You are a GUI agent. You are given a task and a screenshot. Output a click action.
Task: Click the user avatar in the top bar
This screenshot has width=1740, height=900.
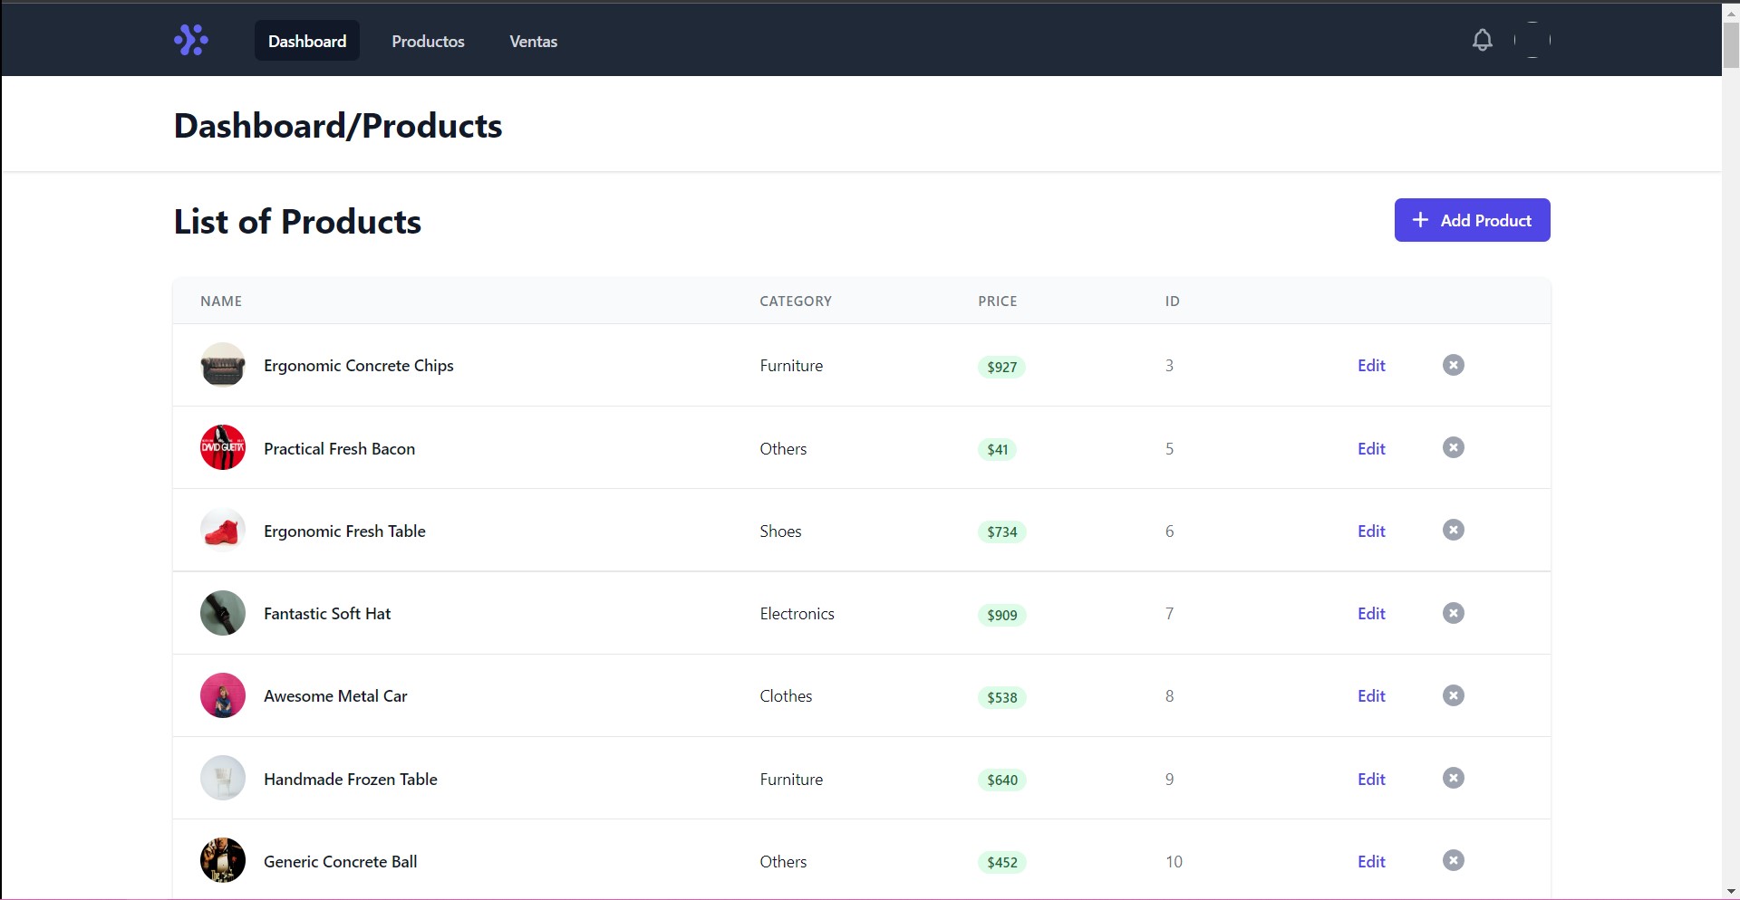coord(1532,40)
